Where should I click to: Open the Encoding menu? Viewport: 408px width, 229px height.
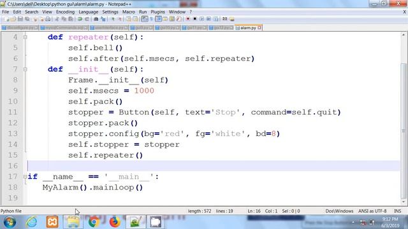click(x=65, y=12)
